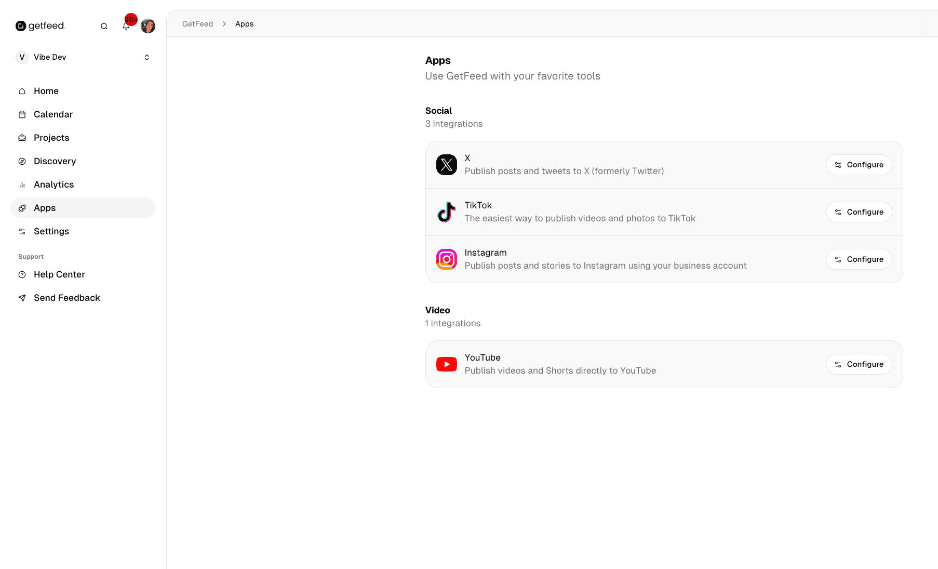Select the Calendar icon in the sidebar
The height and width of the screenshot is (569, 938).
pyautogui.click(x=22, y=114)
